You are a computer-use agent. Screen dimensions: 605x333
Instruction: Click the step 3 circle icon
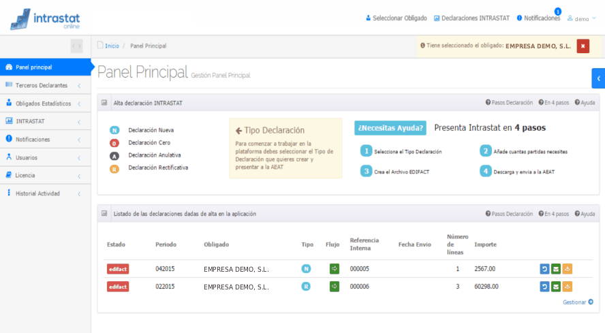tap(366, 171)
